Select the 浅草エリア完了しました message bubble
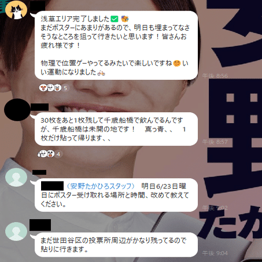 coord(116,45)
